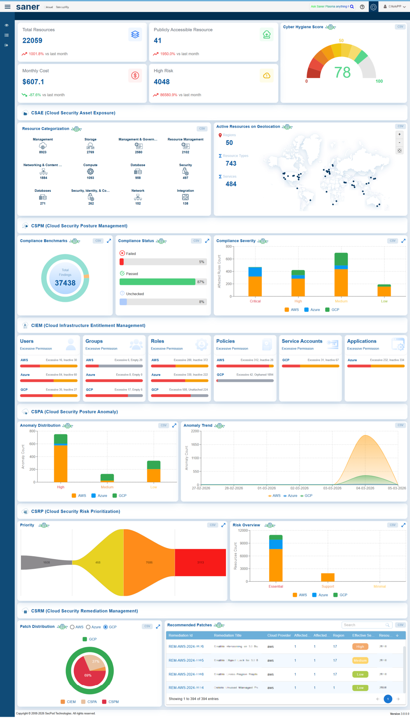Open the user account dropdown
This screenshot has height=718, width=410.
(x=394, y=7)
